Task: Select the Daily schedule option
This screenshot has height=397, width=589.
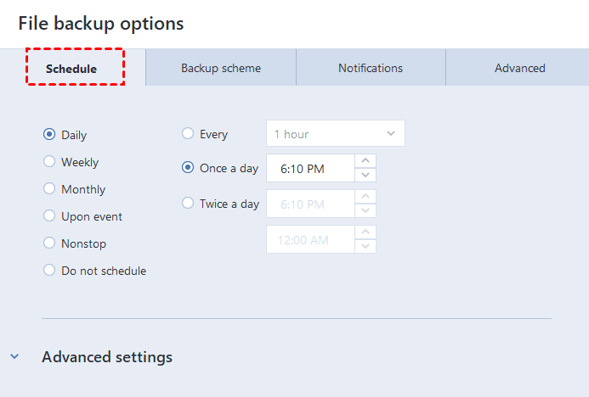Action: [x=49, y=135]
